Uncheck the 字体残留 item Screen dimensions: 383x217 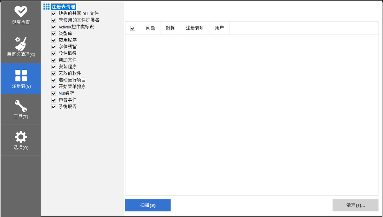click(x=53, y=47)
